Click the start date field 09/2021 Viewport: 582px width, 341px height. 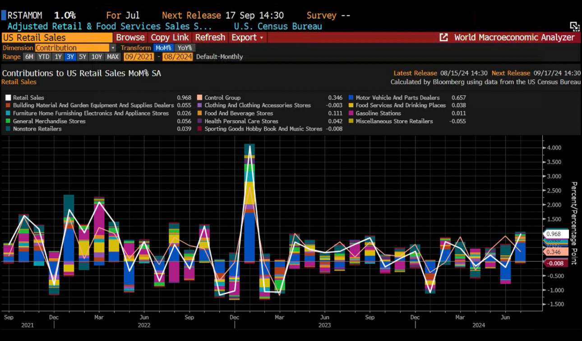point(139,57)
